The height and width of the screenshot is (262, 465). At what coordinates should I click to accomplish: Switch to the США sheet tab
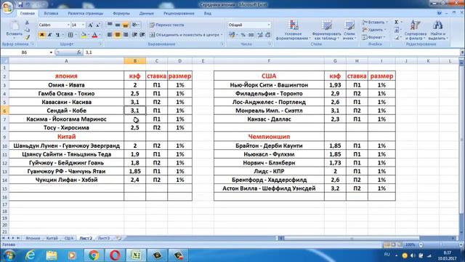pos(69,238)
